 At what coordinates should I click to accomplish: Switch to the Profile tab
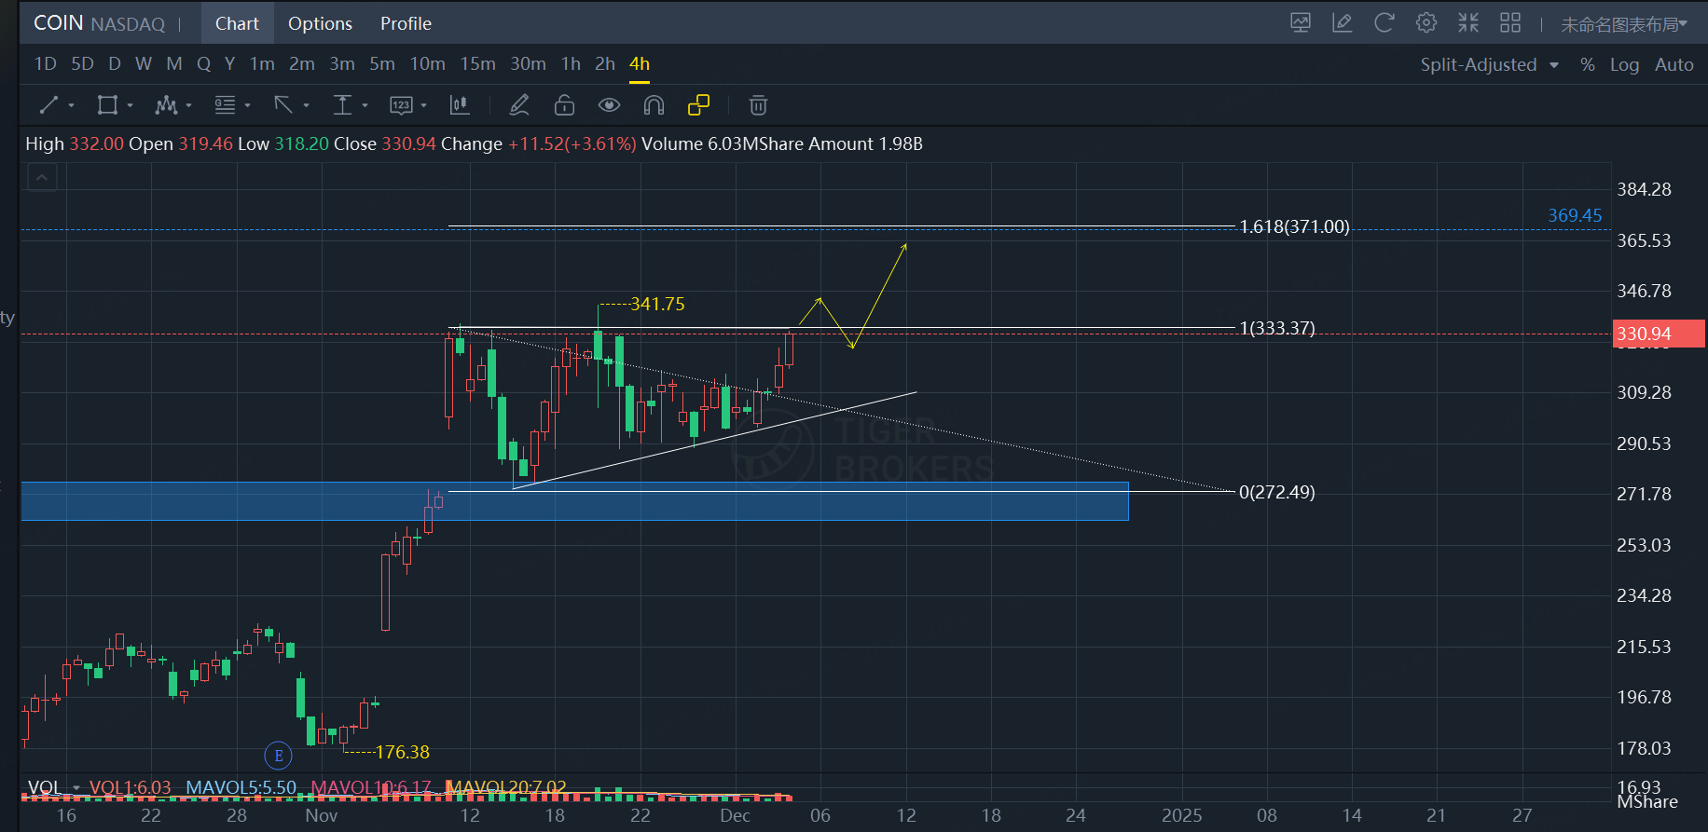click(x=406, y=23)
